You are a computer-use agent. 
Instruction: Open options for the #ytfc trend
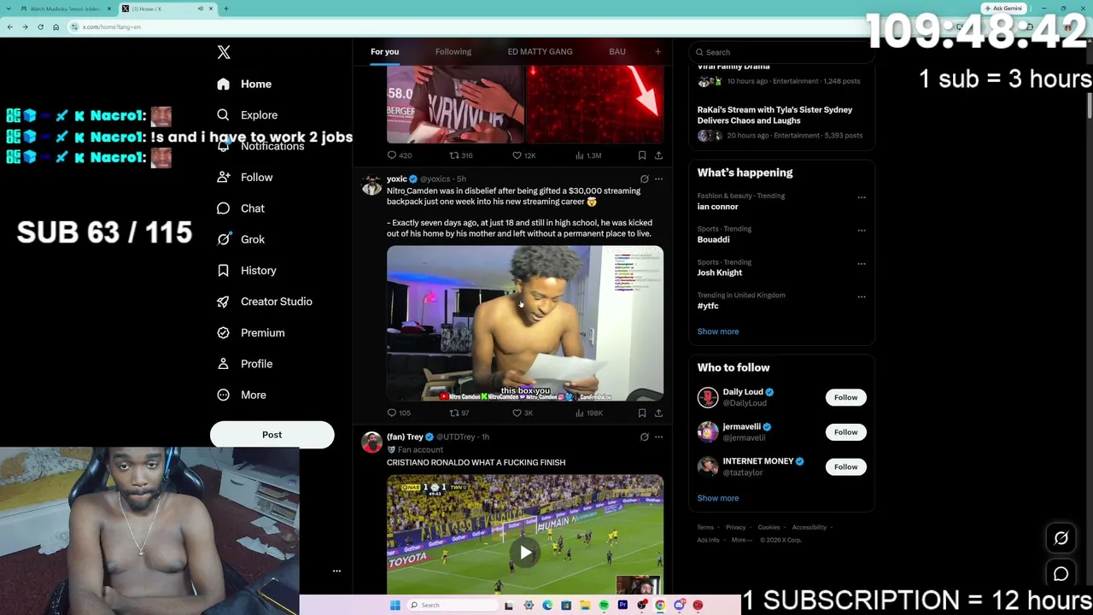click(862, 297)
